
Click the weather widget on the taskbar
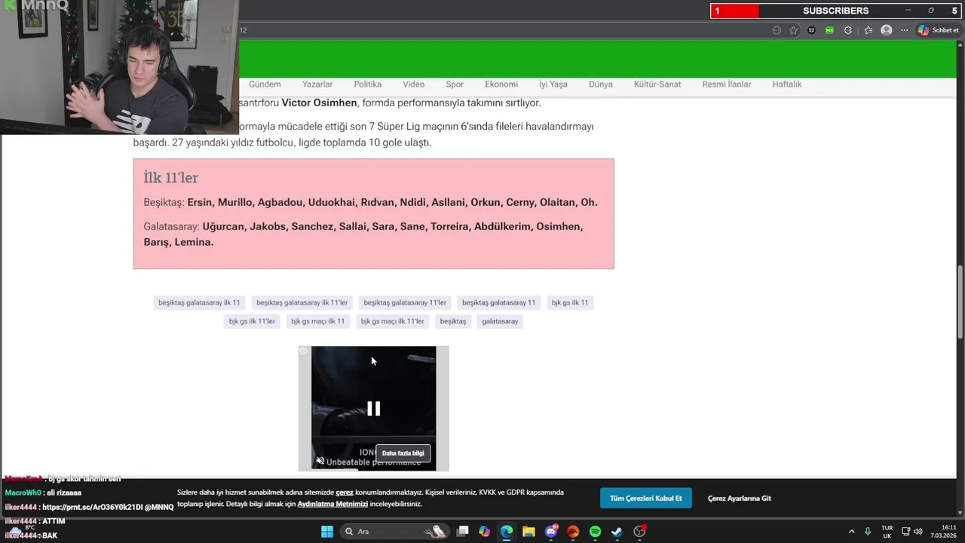pos(23,531)
